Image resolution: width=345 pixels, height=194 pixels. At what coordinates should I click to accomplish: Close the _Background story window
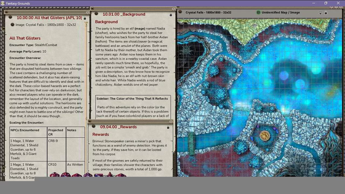174,9
